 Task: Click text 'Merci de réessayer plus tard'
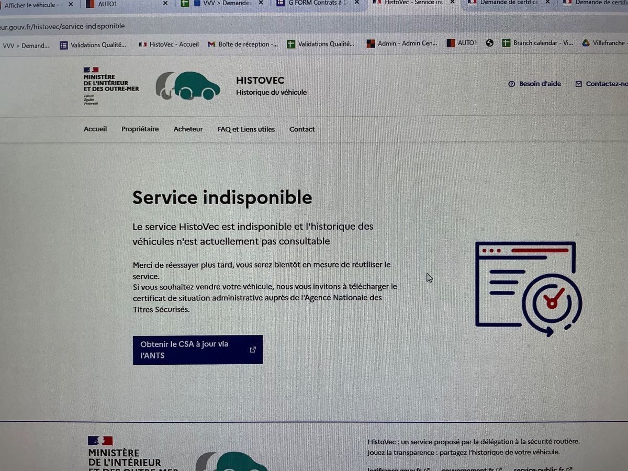pyautogui.click(x=183, y=265)
